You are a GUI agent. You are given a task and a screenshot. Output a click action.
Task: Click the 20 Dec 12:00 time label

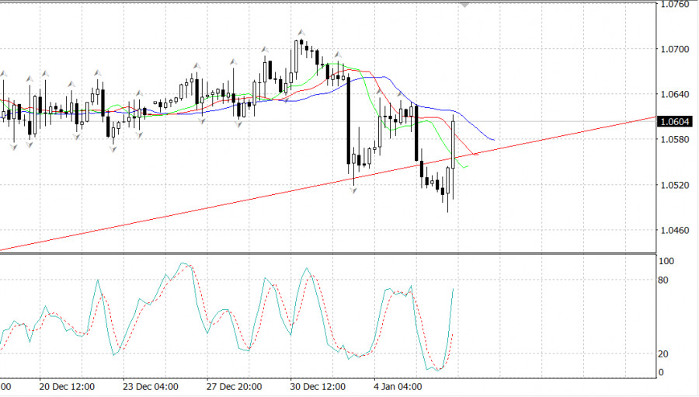67,386
